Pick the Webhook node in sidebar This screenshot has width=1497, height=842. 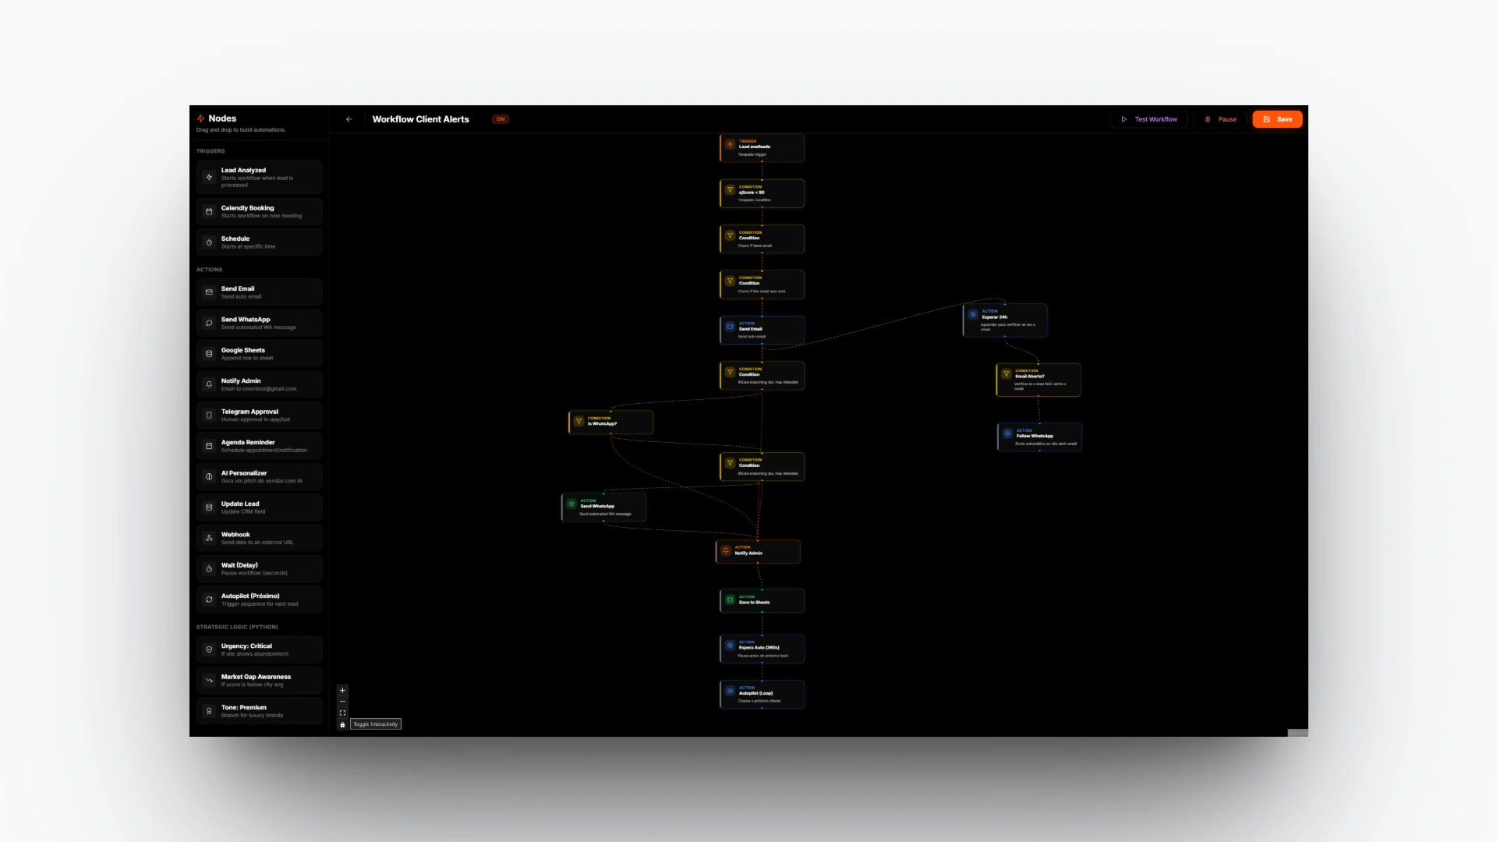[x=259, y=538]
